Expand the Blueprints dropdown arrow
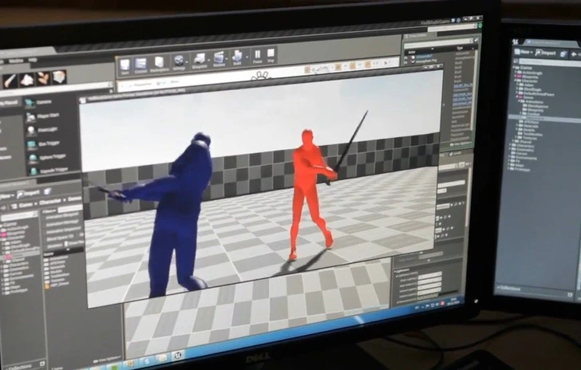 click(208, 61)
